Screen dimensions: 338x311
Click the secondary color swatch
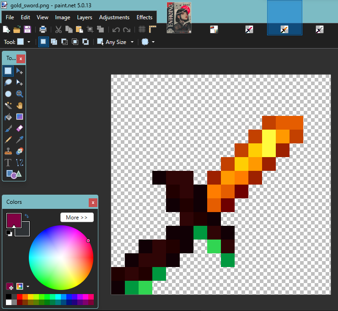click(x=26, y=231)
